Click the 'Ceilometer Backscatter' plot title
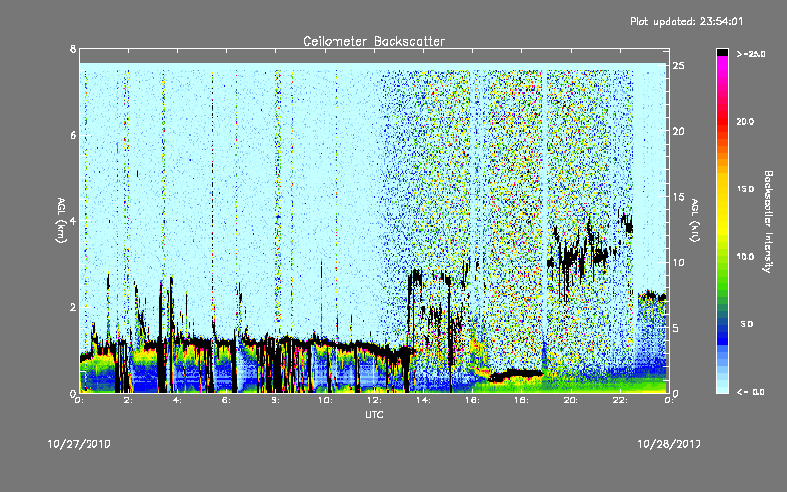Image resolution: width=787 pixels, height=492 pixels. click(374, 41)
